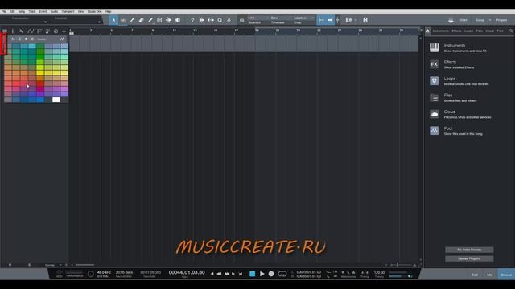Click the Update Plug-ins button
This screenshot has height=289, width=515.
coord(469,258)
